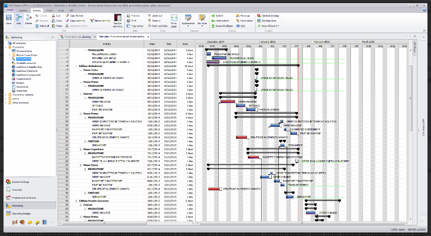431x236 pixels.
Task: Click the Save icon in the ribbon
Action: click(x=9, y=19)
